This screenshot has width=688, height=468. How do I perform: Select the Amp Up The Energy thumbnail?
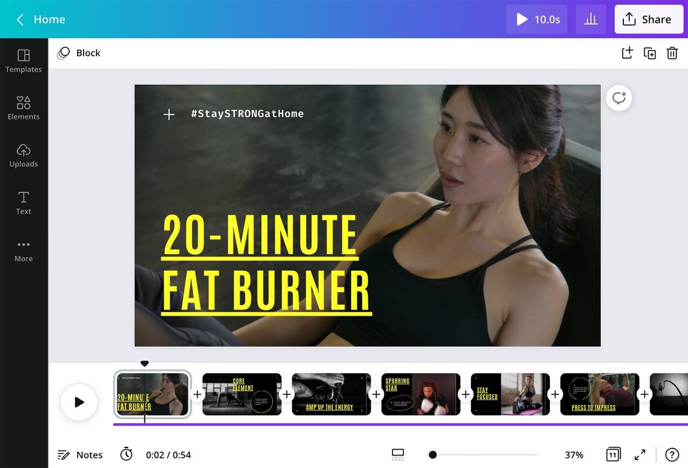[x=332, y=394]
